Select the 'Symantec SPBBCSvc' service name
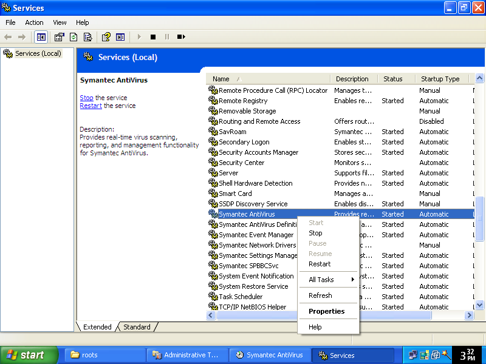Screen dimensions: 486x364 (x=248, y=266)
